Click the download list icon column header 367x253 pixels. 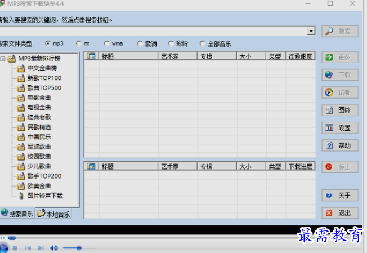(92, 166)
